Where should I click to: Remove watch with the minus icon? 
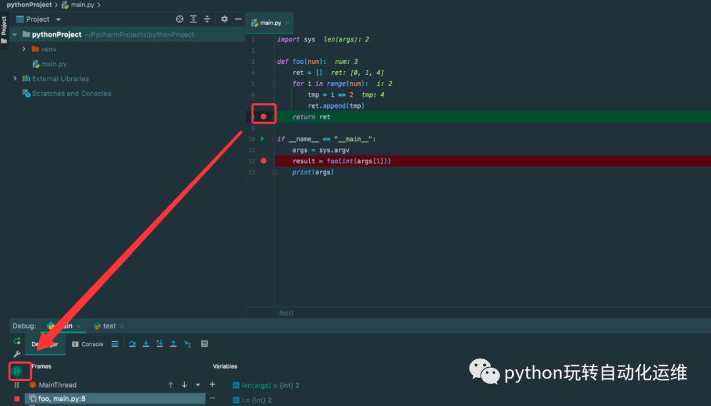(212, 398)
